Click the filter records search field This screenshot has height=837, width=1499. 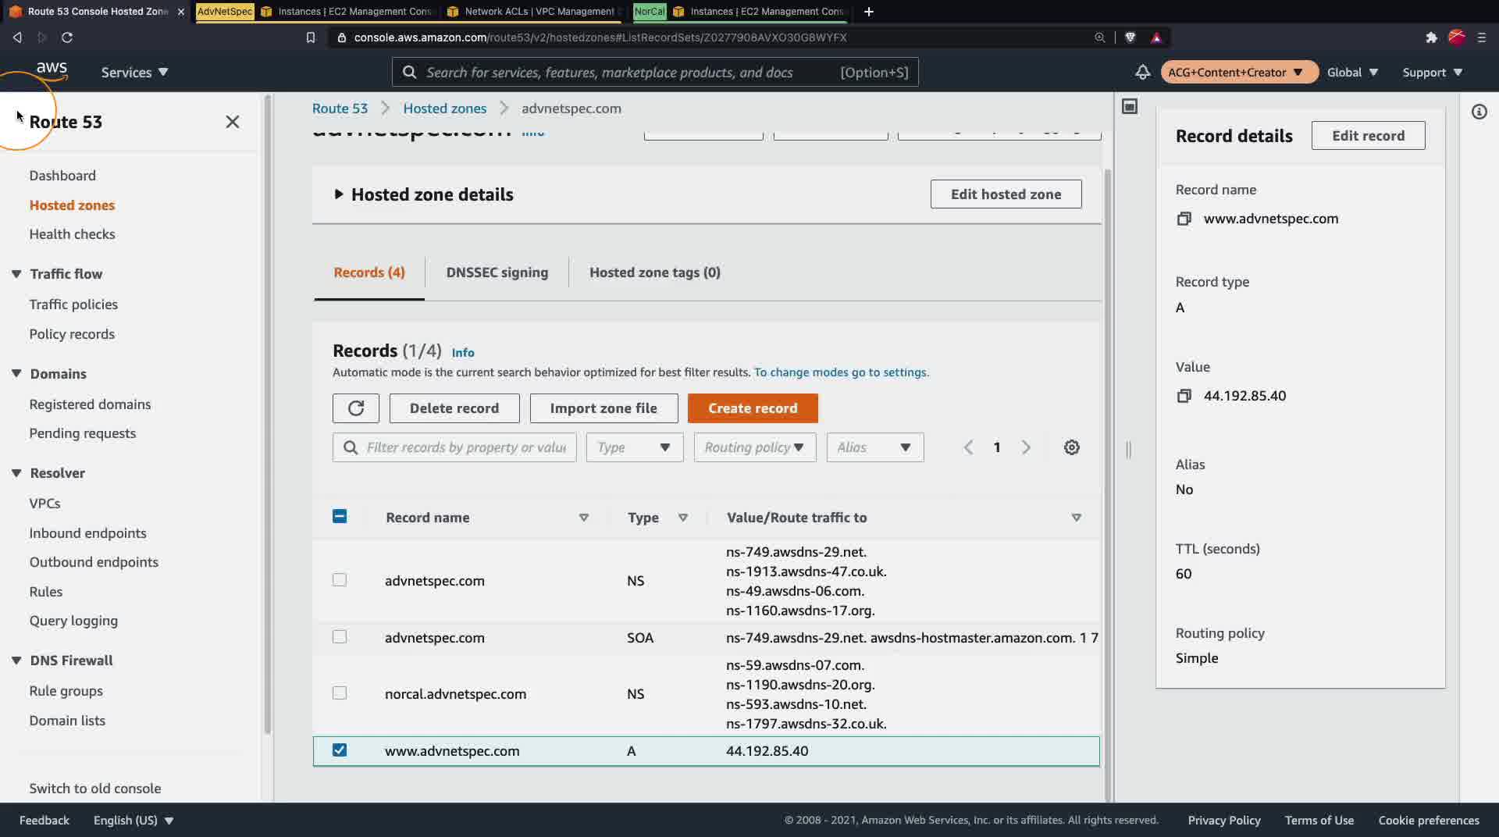(454, 447)
